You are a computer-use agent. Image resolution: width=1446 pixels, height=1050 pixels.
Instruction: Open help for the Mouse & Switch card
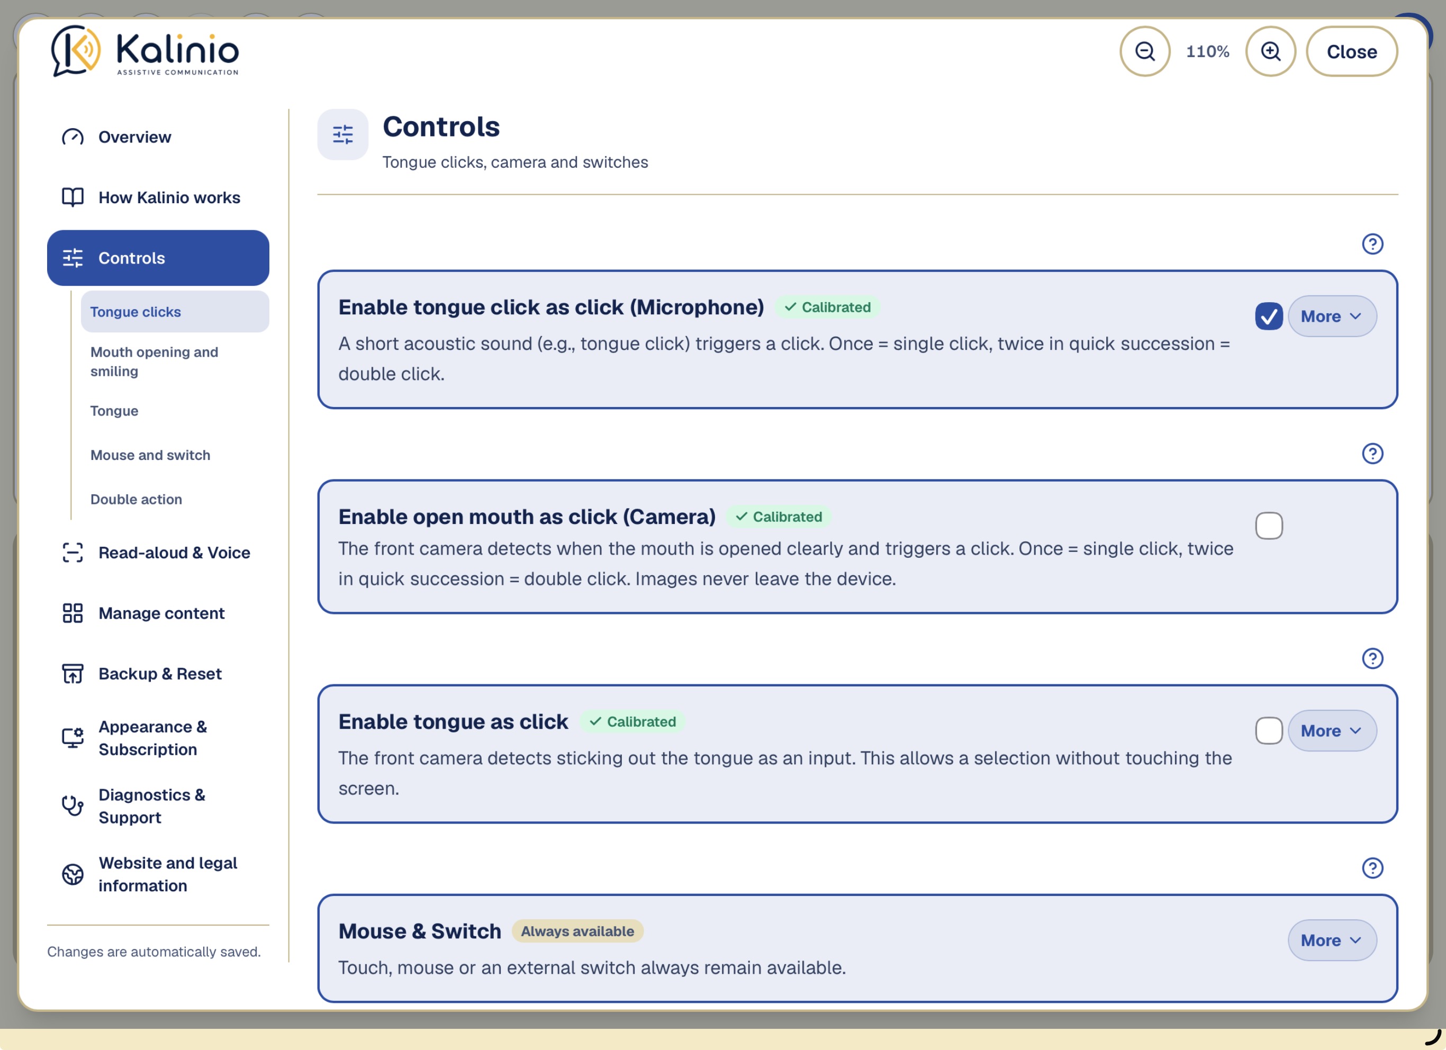(1372, 867)
